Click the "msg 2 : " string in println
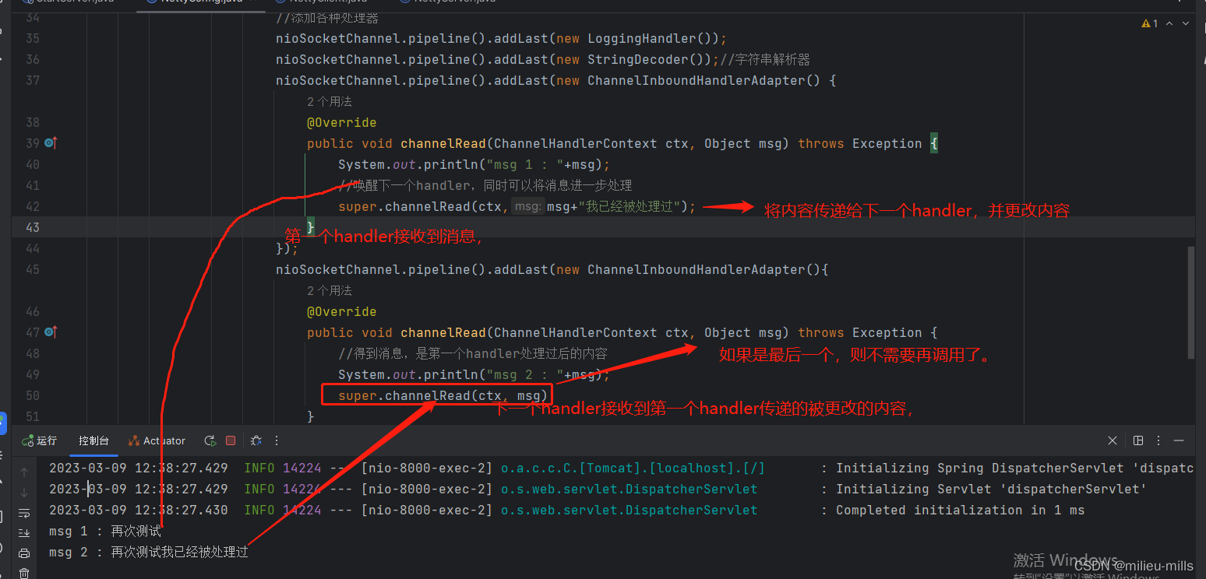 [525, 374]
